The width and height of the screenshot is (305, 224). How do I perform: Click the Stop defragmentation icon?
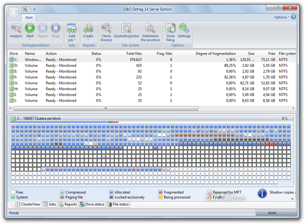(56, 28)
